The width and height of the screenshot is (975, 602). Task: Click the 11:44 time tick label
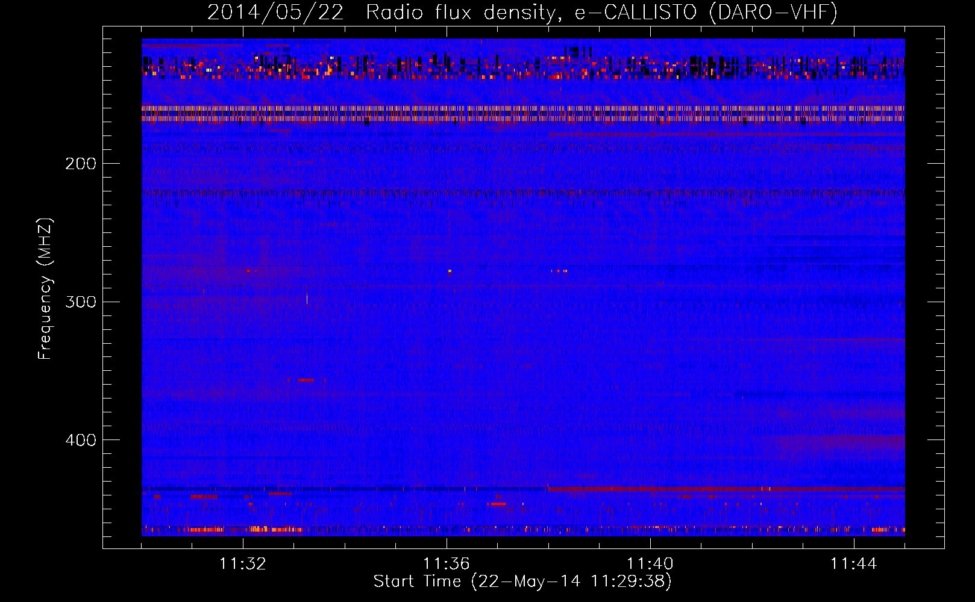(854, 564)
